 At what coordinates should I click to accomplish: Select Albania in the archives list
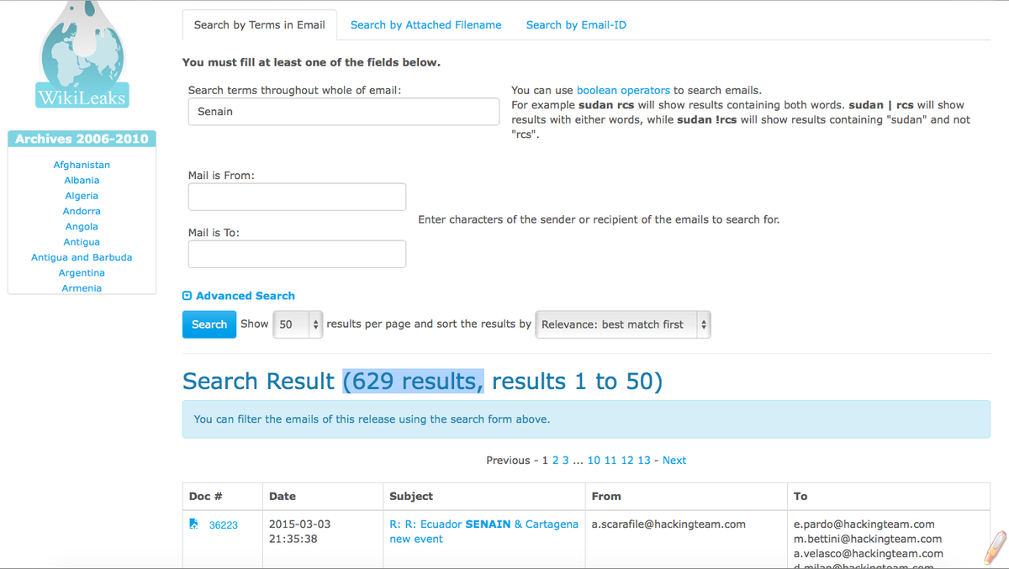(x=82, y=180)
